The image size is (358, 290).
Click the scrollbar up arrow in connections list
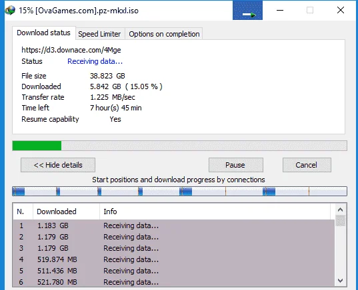pos(340,210)
